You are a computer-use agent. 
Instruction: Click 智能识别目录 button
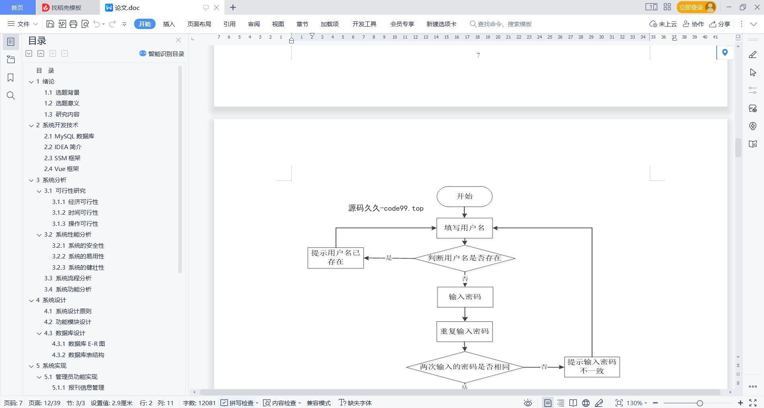click(x=162, y=54)
